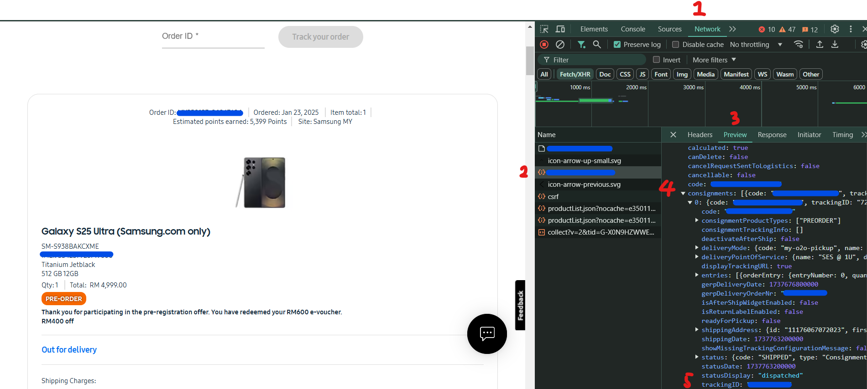Open the Response tab
The image size is (867, 389).
(772, 135)
